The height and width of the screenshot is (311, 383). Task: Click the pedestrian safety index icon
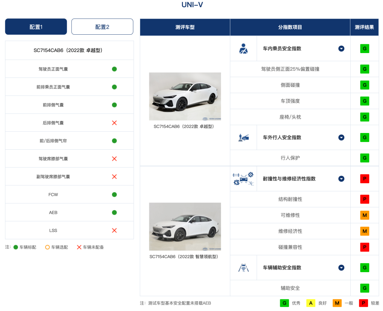click(x=243, y=137)
